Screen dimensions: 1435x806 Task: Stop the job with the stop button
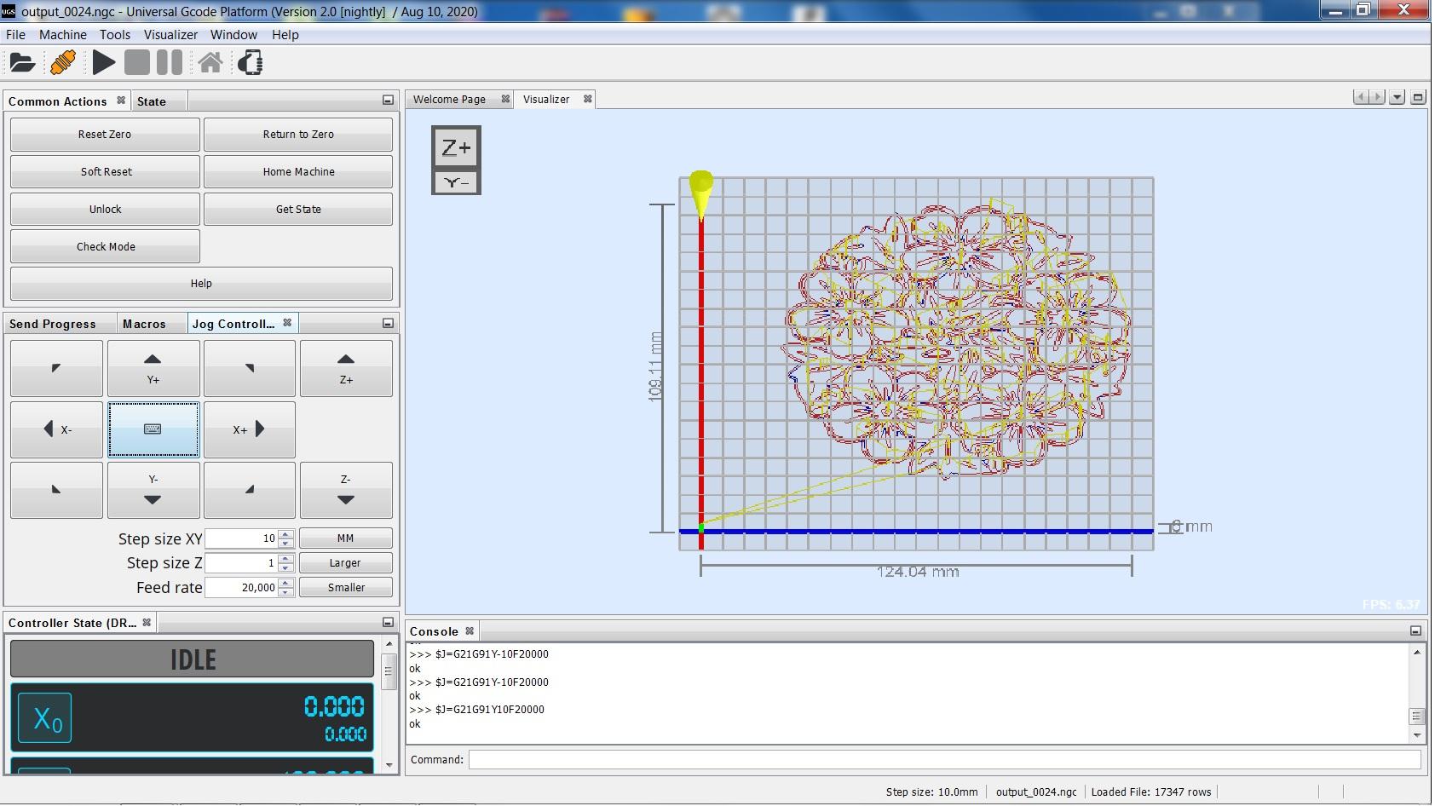coord(136,62)
